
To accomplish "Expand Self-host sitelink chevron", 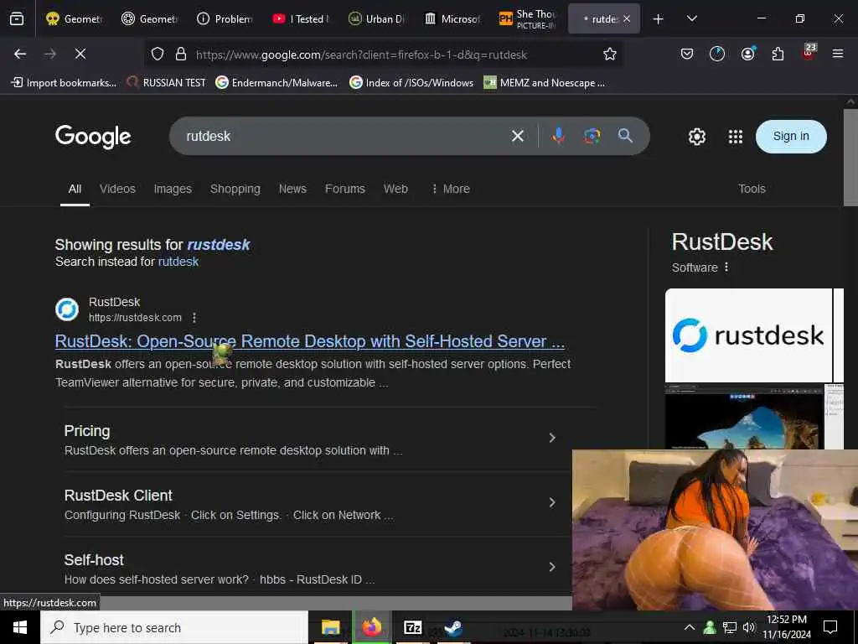I will (552, 567).
